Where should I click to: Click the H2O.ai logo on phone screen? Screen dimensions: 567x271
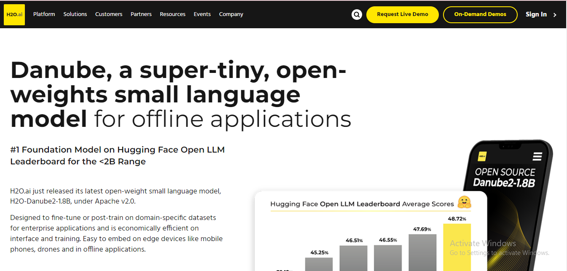tap(482, 156)
